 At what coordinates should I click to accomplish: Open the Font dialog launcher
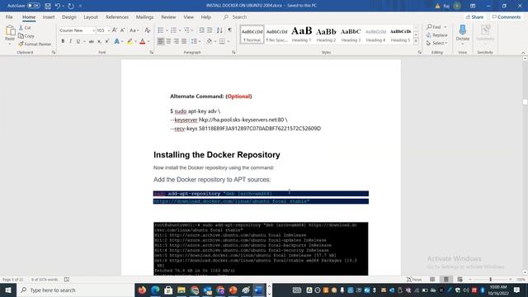151,53
